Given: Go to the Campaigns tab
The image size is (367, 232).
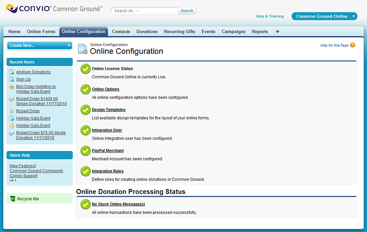Looking at the screenshot, I should (234, 32).
